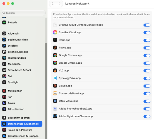Select Schreibtisch & Dock in sidebar

pos(21,70)
